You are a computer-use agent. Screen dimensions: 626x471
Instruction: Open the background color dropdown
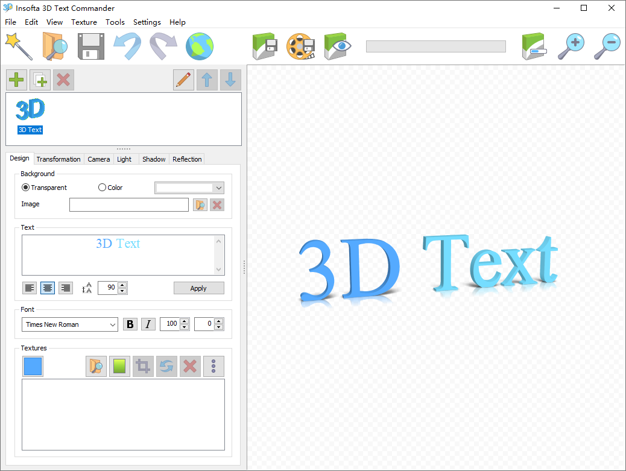(x=189, y=187)
